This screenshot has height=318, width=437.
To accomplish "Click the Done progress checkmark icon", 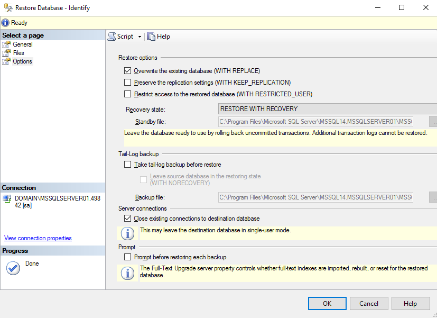I will (x=13, y=268).
